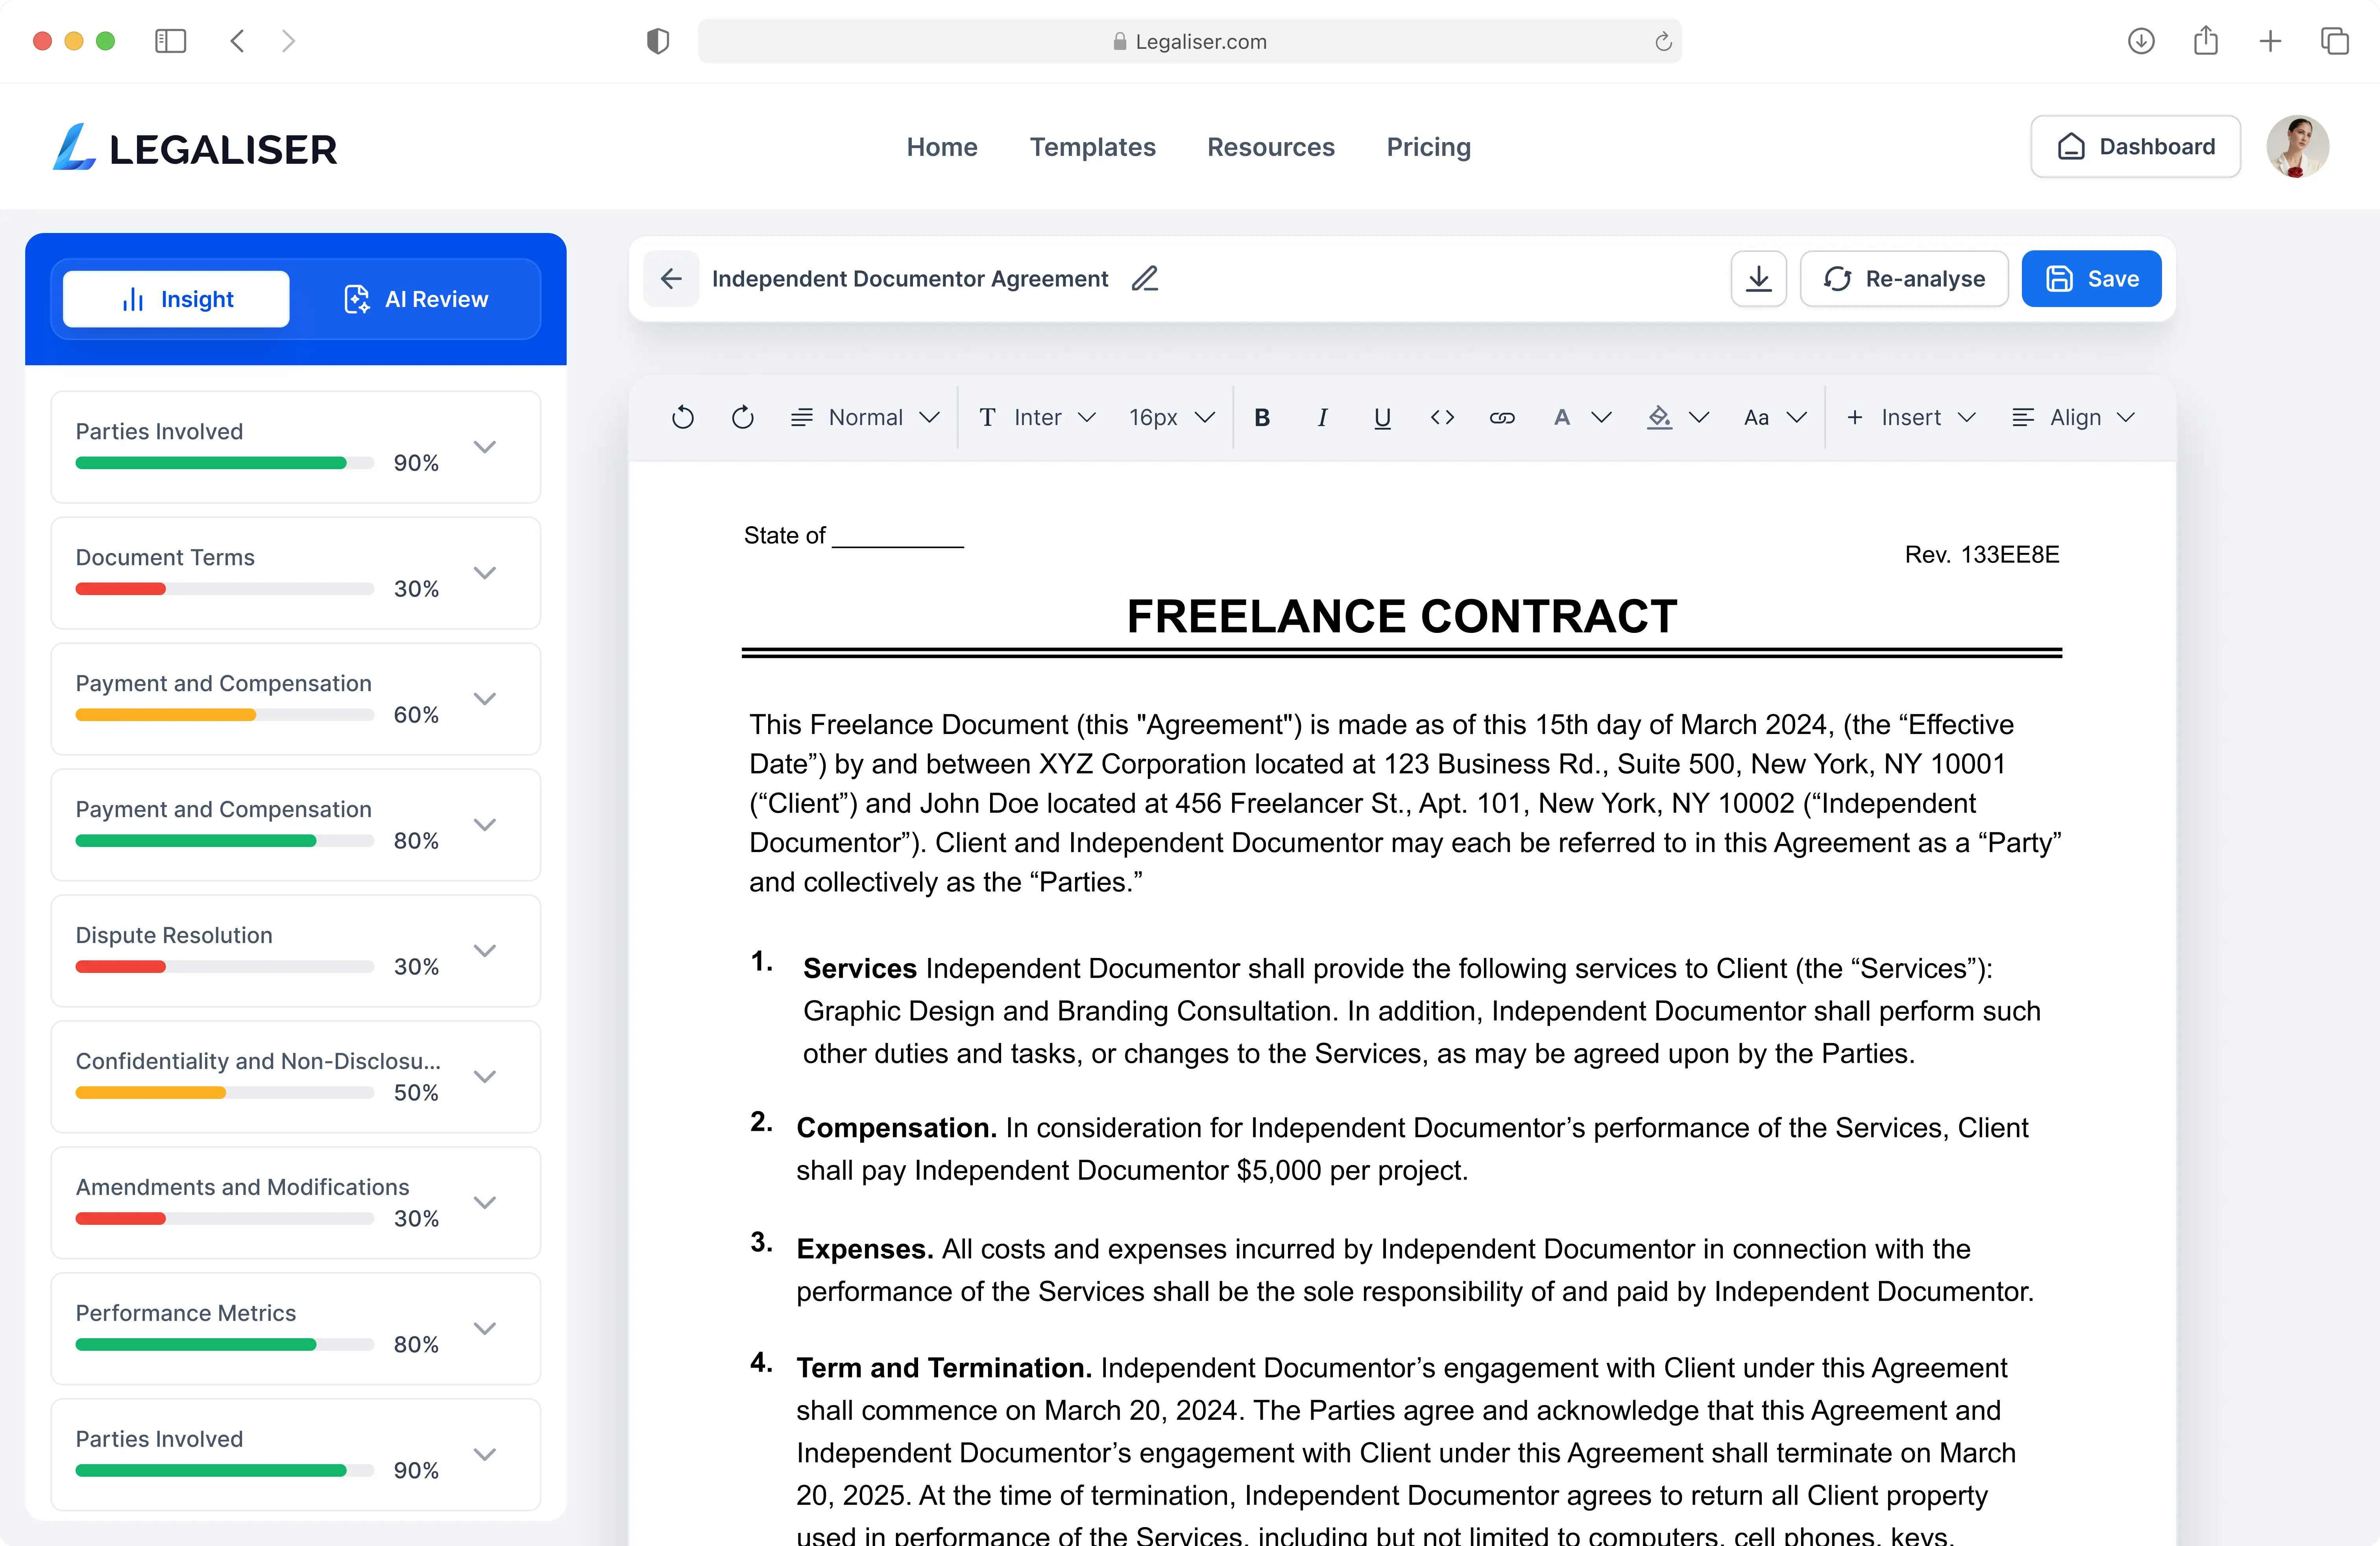Click the redo icon in editor toolbar
This screenshot has width=2380, height=1546.
click(x=742, y=417)
